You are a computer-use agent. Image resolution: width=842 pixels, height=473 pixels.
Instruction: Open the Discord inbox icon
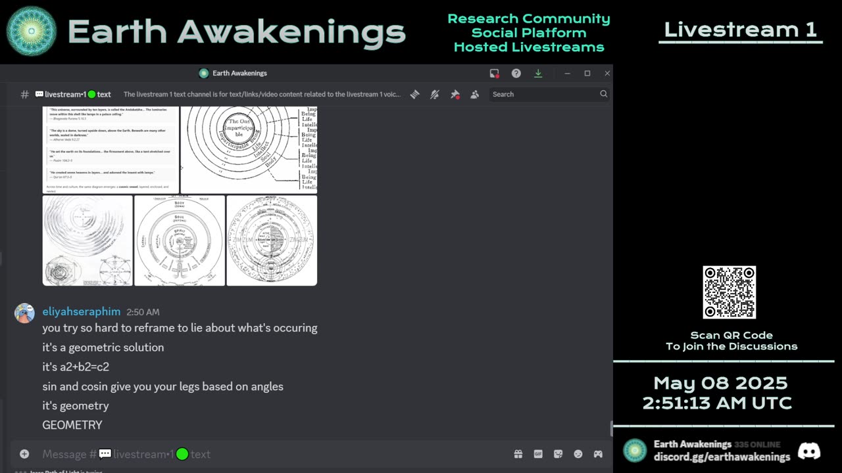coord(494,73)
